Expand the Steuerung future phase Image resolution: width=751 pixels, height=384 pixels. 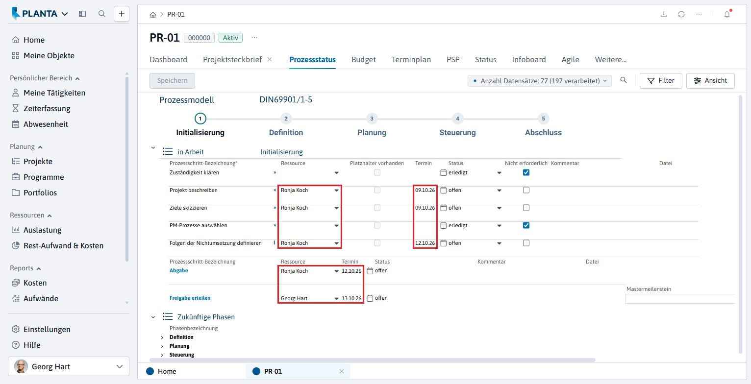pyautogui.click(x=162, y=355)
